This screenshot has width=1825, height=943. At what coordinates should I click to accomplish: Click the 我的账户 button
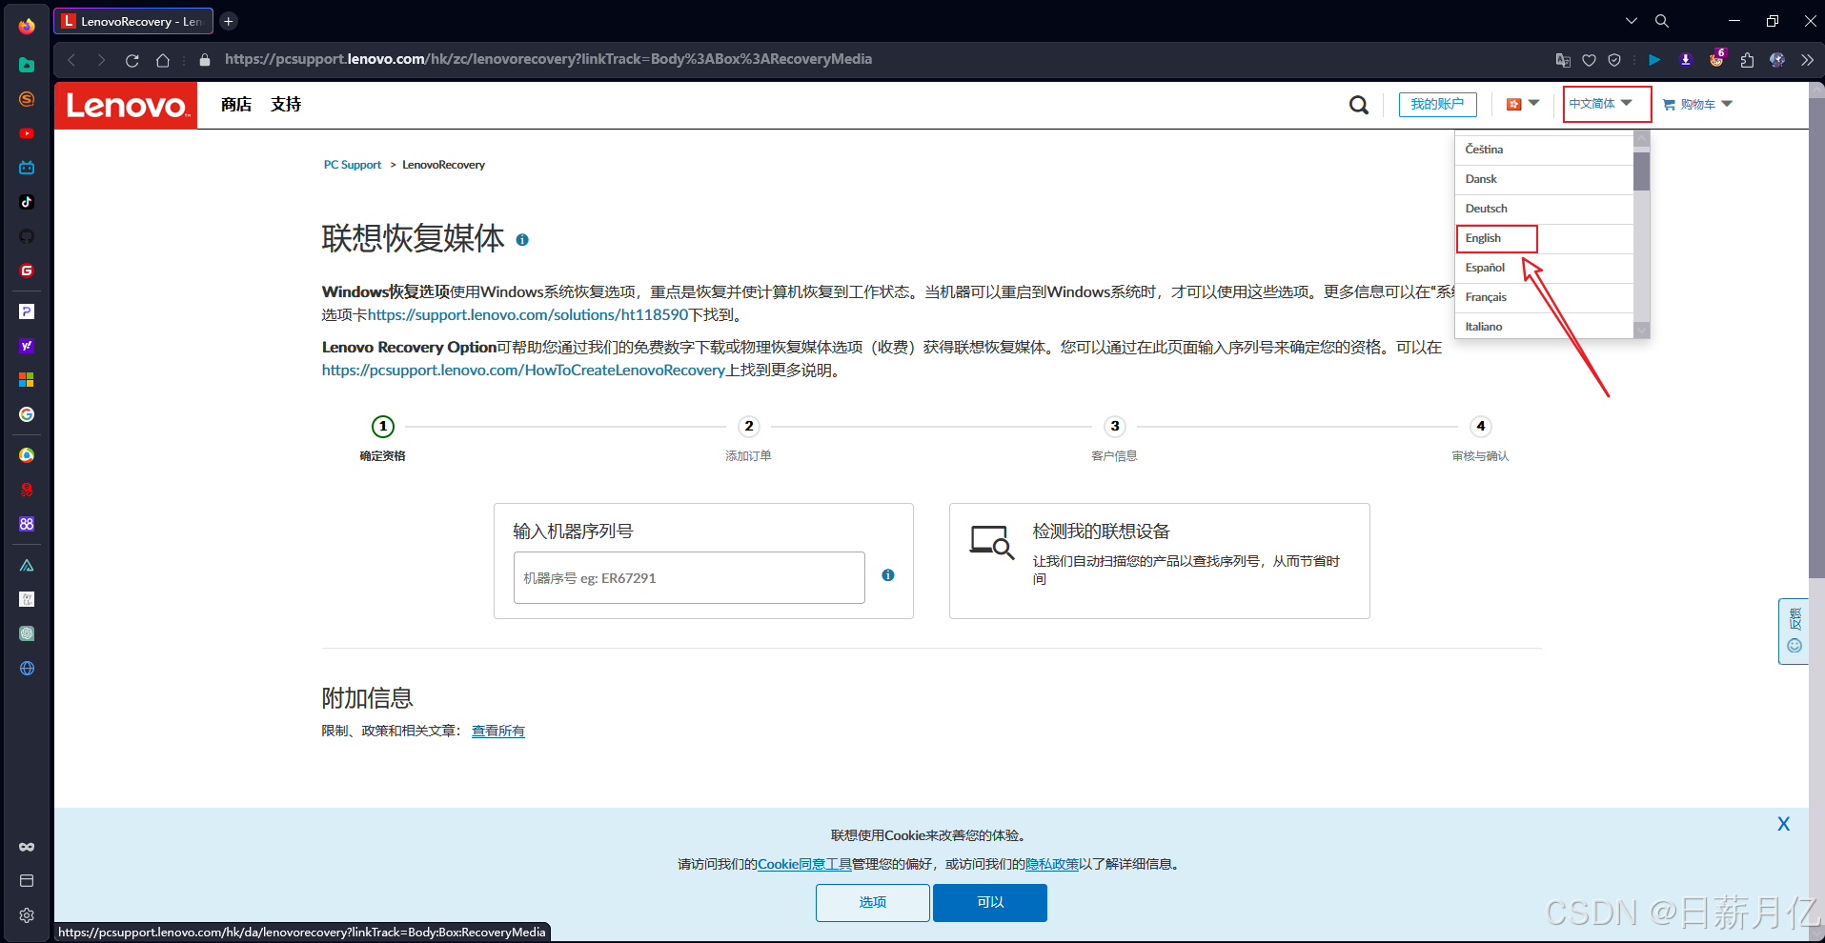pos(1437,105)
